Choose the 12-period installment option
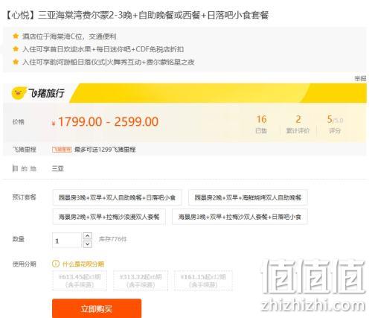Viewport: 372px width, 318px height. point(203,281)
